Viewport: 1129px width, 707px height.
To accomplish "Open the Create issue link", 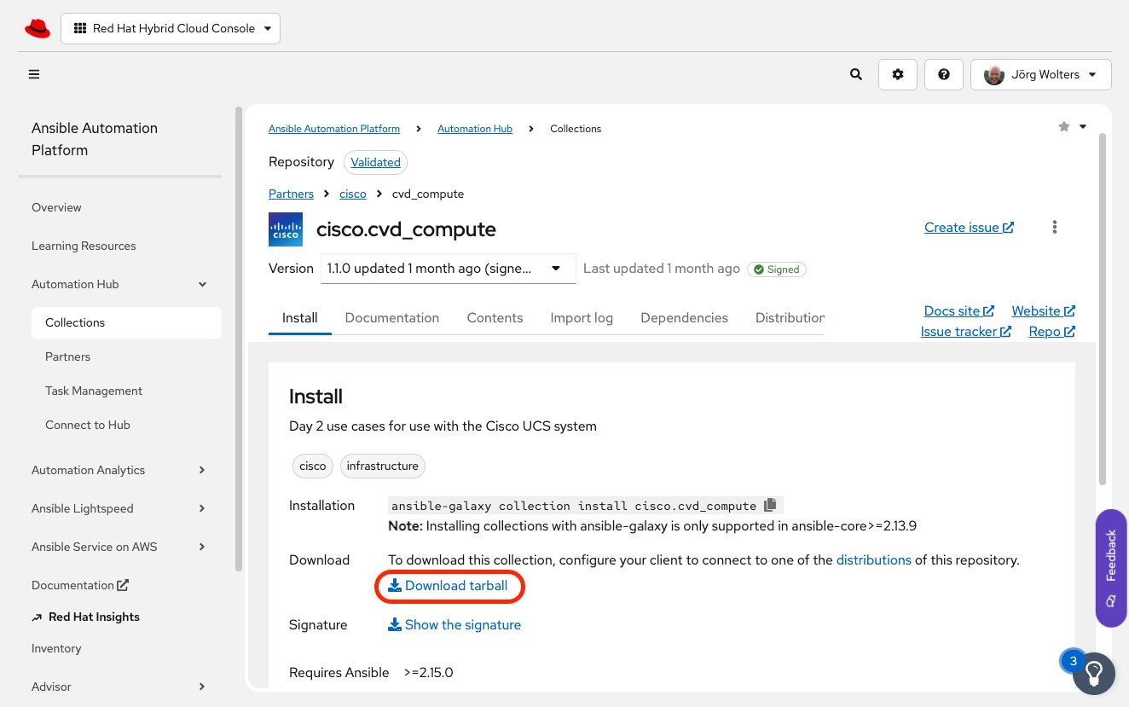I will (x=969, y=228).
